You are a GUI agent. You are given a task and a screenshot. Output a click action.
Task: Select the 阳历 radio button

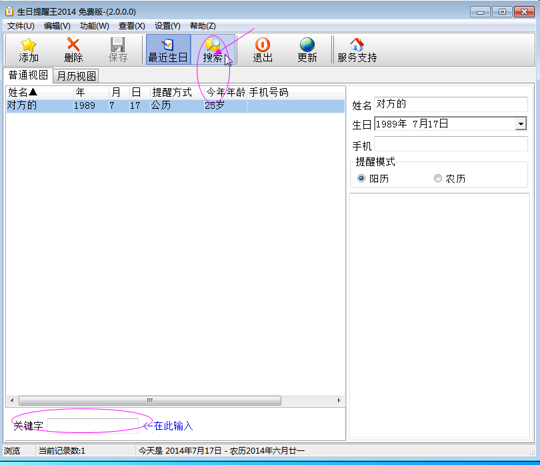(361, 178)
